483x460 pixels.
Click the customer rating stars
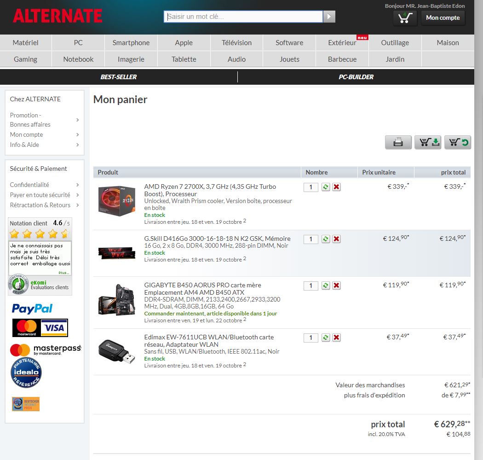pyautogui.click(x=39, y=234)
